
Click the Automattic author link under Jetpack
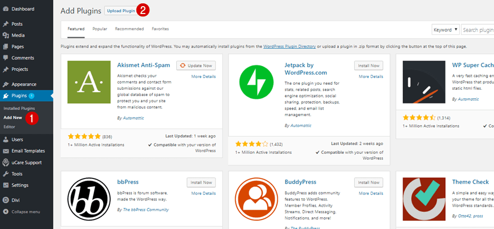(x=300, y=125)
